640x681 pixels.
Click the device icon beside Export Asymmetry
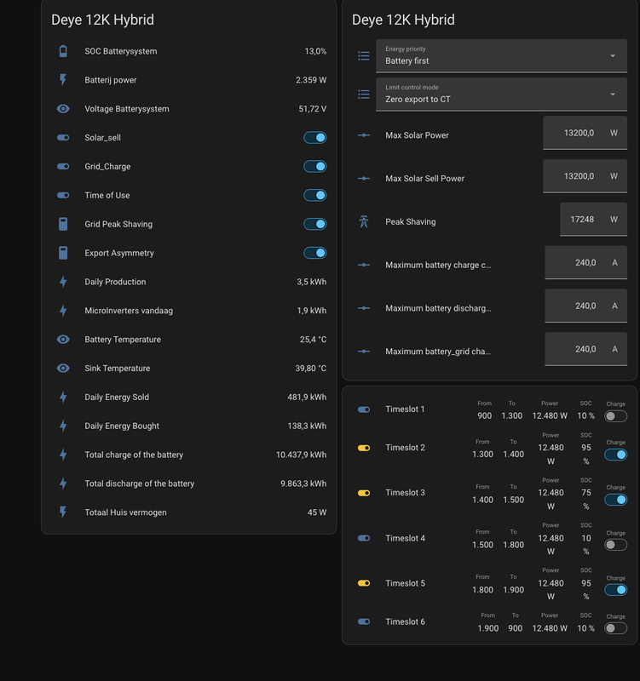(x=63, y=253)
